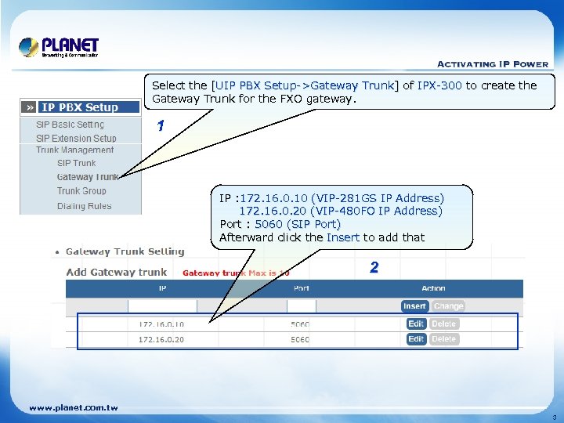Delete the 172.16.0.20 trunk row
This screenshot has height=423, width=564.
(x=444, y=339)
